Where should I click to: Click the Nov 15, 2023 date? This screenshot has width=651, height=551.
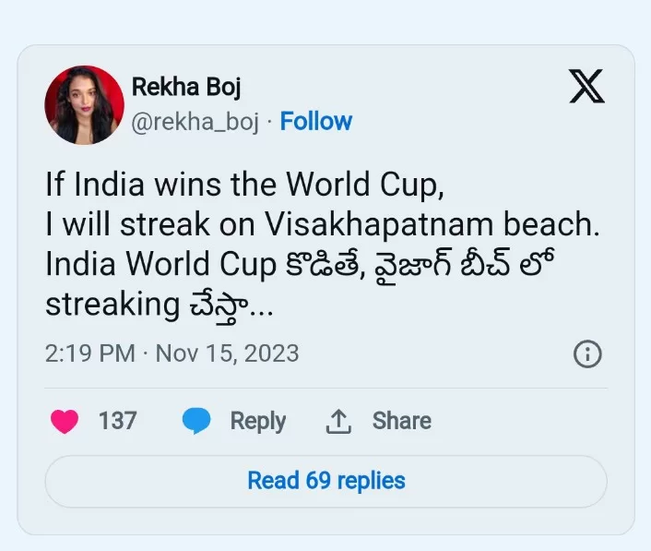tap(227, 353)
